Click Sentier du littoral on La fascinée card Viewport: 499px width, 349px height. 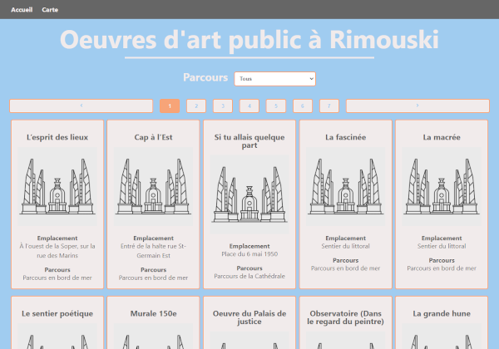pyautogui.click(x=346, y=246)
